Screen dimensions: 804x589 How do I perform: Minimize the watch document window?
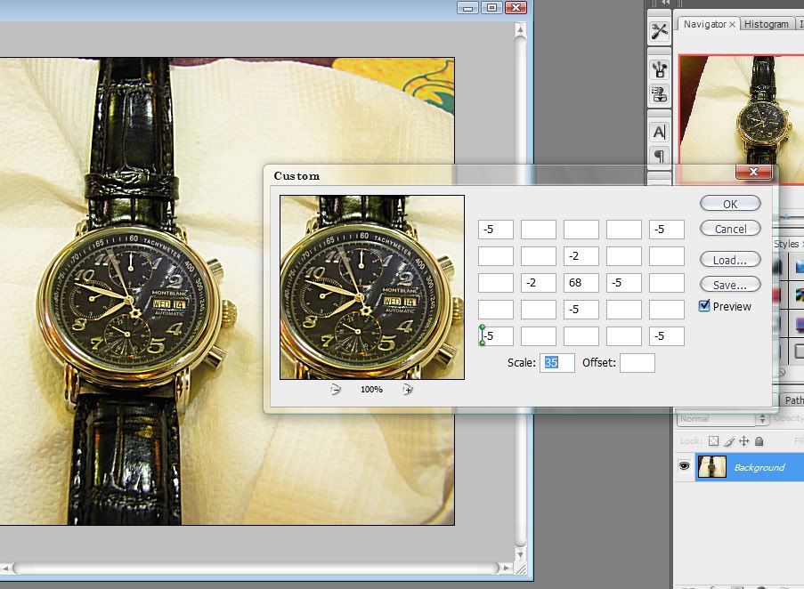click(x=467, y=8)
